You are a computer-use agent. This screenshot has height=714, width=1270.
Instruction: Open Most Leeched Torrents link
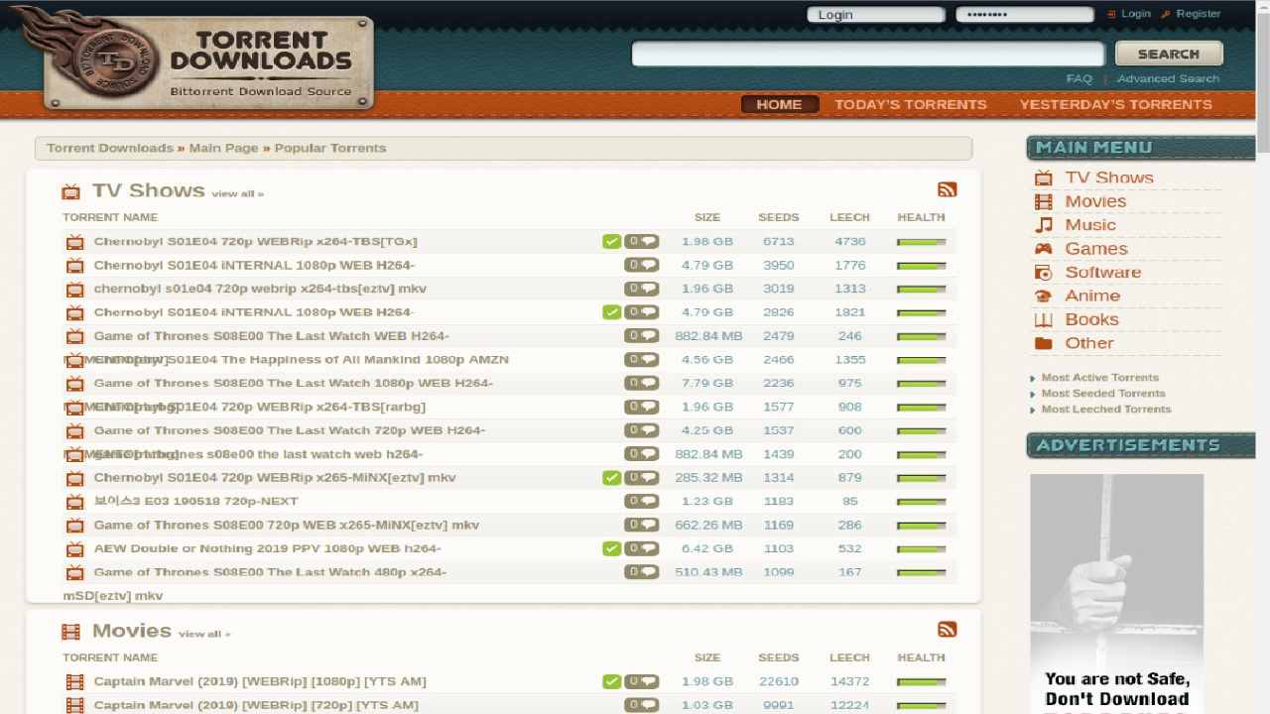click(x=1106, y=410)
